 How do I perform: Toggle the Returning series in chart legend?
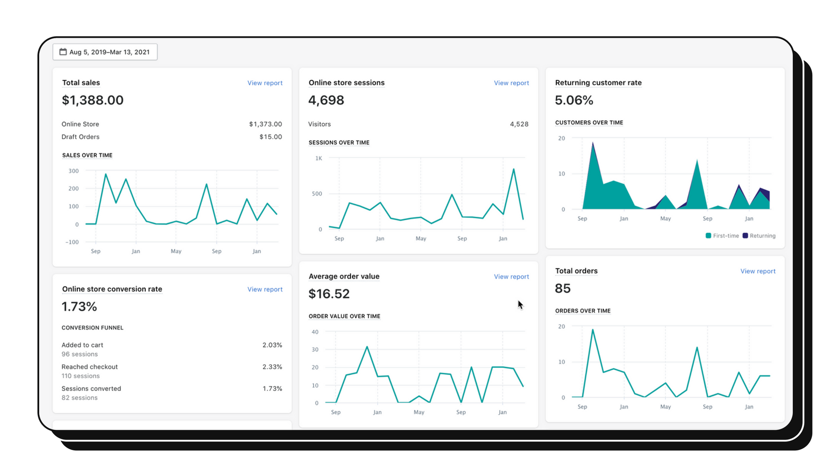pos(763,235)
